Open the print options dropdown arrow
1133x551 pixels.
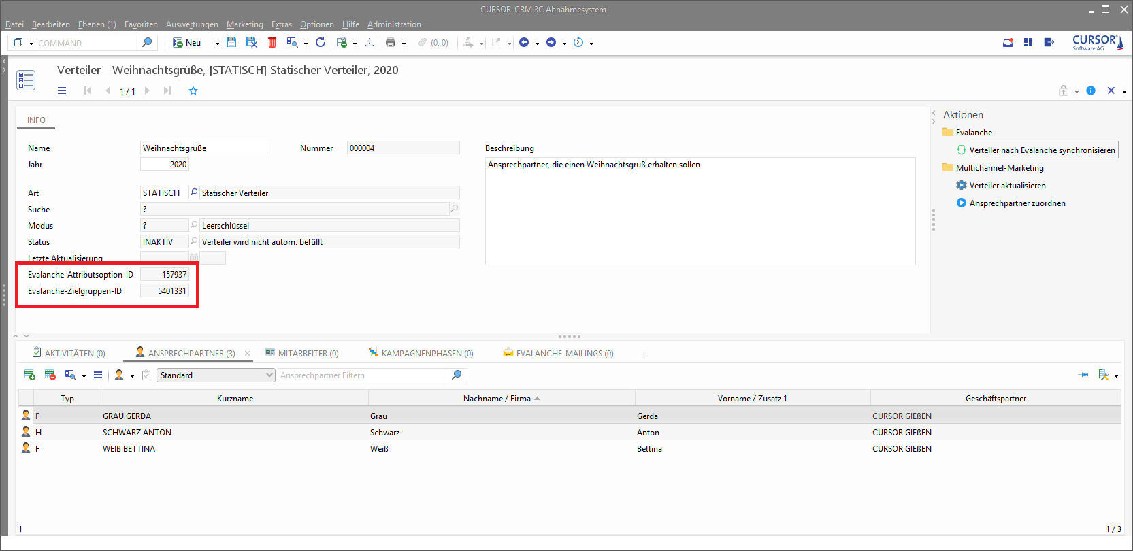404,43
